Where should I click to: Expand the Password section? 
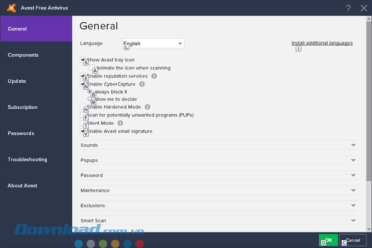(219, 175)
